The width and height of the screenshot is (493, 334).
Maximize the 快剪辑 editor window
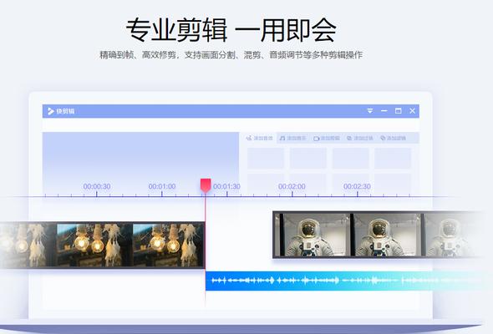pos(398,111)
